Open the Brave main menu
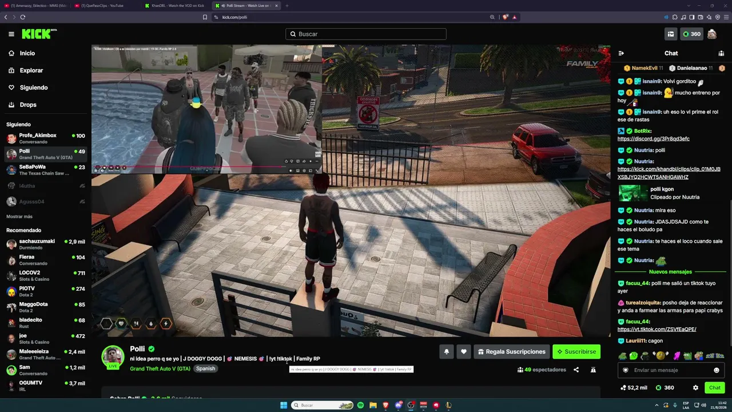 tap(726, 17)
